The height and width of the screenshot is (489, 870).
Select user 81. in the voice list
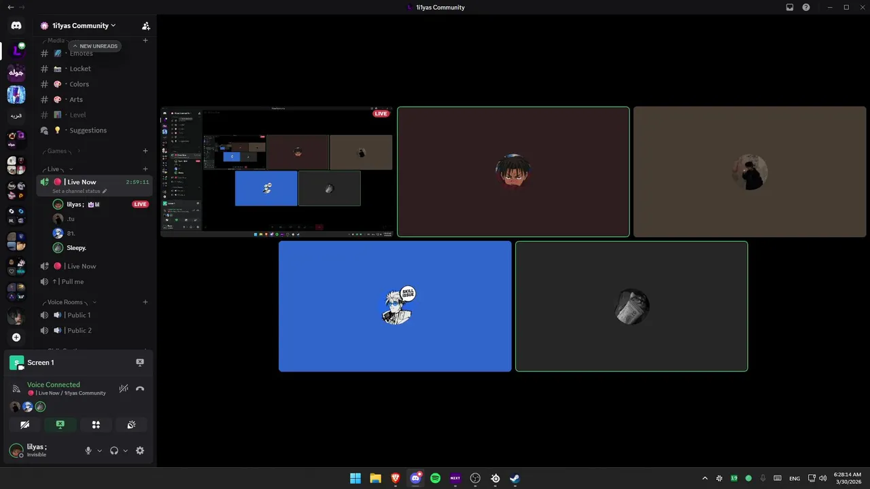100,233
